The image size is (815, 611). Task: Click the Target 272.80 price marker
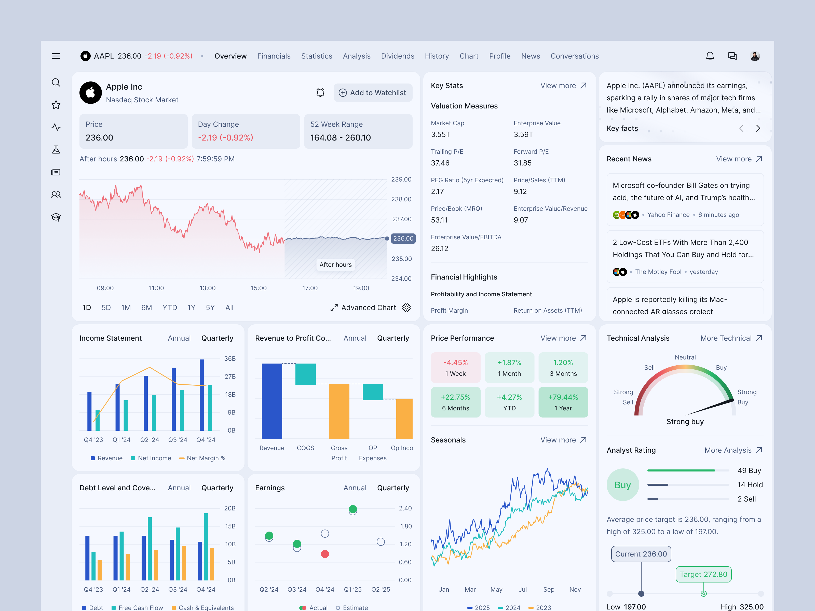(x=703, y=574)
